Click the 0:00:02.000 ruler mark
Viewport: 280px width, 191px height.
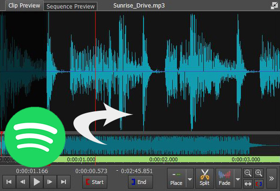tap(163, 159)
